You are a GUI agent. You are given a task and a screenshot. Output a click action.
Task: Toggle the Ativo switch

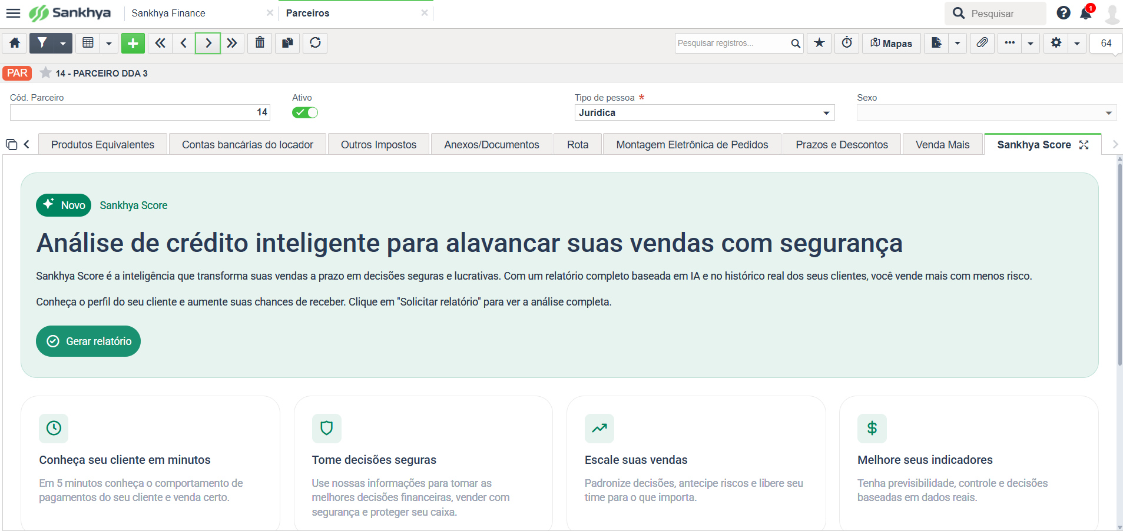point(304,112)
